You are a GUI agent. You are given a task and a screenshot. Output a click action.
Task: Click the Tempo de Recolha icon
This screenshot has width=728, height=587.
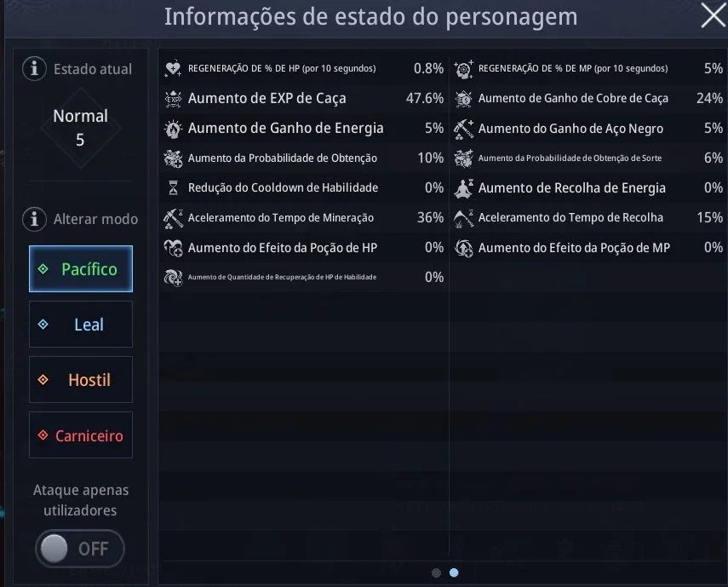[463, 218]
